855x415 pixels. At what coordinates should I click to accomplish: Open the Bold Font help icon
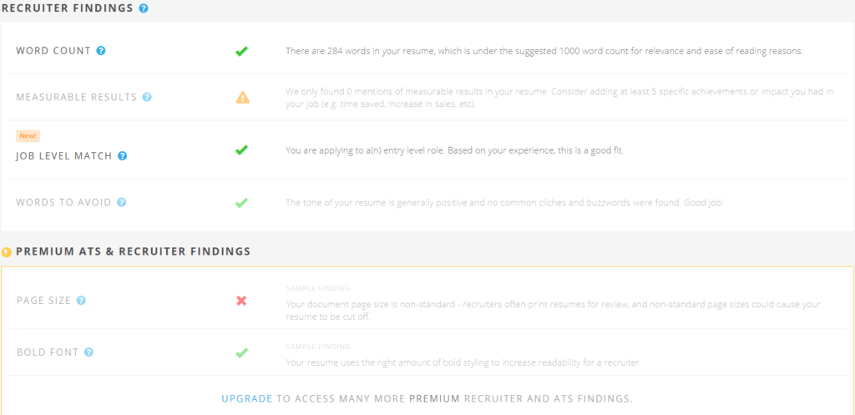89,352
